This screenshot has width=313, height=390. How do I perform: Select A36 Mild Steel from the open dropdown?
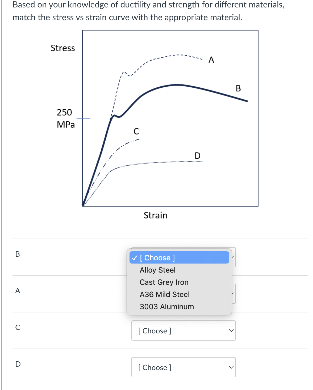164,294
